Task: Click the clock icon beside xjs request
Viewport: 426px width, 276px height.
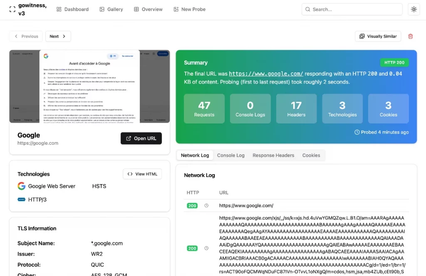Action: (x=206, y=249)
